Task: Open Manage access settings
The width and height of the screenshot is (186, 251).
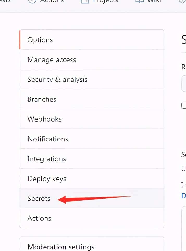Action: [x=52, y=59]
